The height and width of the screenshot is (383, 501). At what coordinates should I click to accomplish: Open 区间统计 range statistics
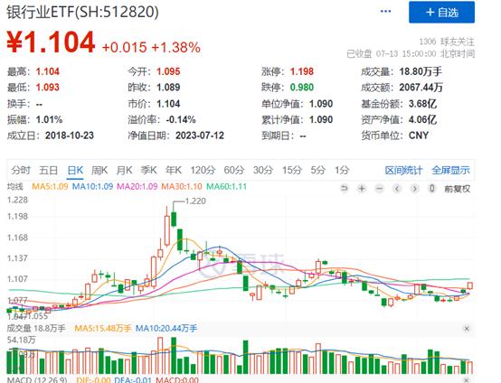point(403,171)
